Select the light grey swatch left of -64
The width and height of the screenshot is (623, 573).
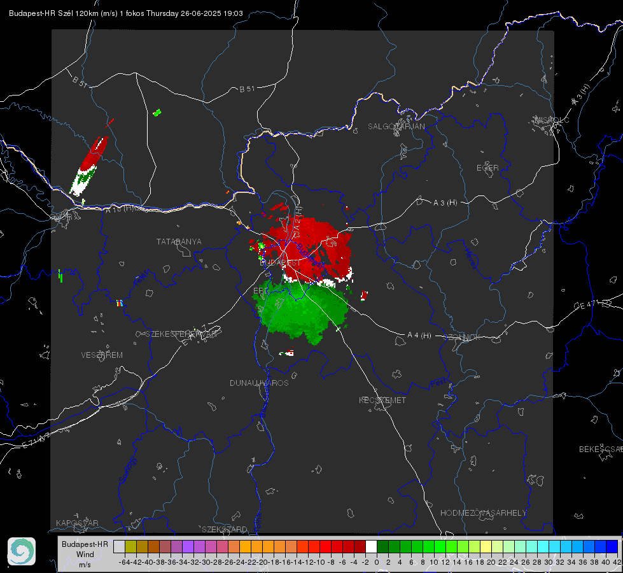coord(119,546)
